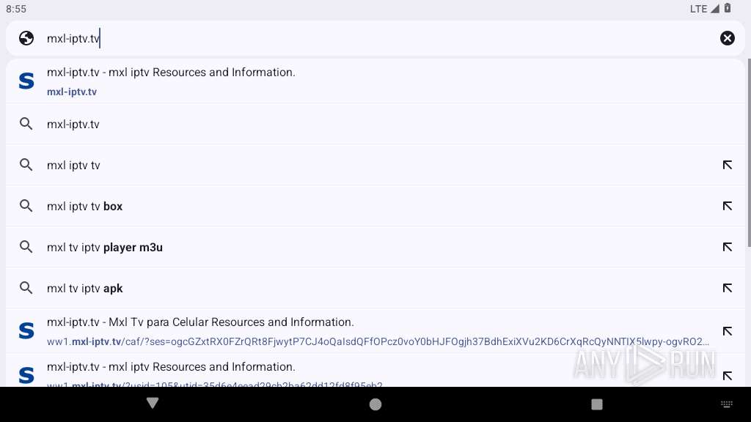Image resolution: width=751 pixels, height=422 pixels.
Task: Select search suggestion 'mxl iptv tv'
Action: coord(375,165)
